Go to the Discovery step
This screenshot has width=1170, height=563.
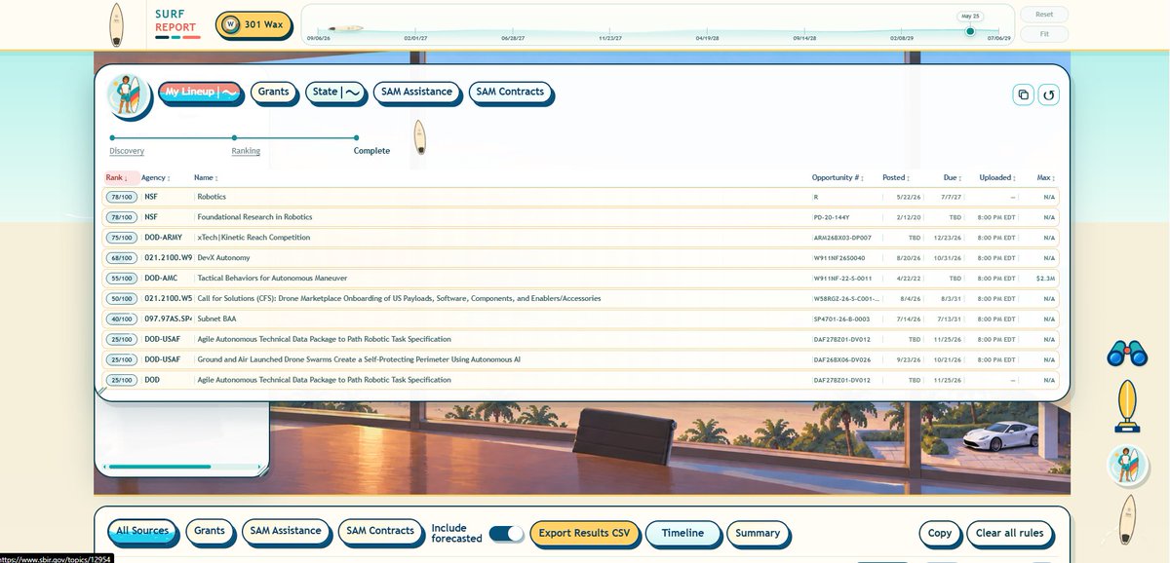point(127,151)
